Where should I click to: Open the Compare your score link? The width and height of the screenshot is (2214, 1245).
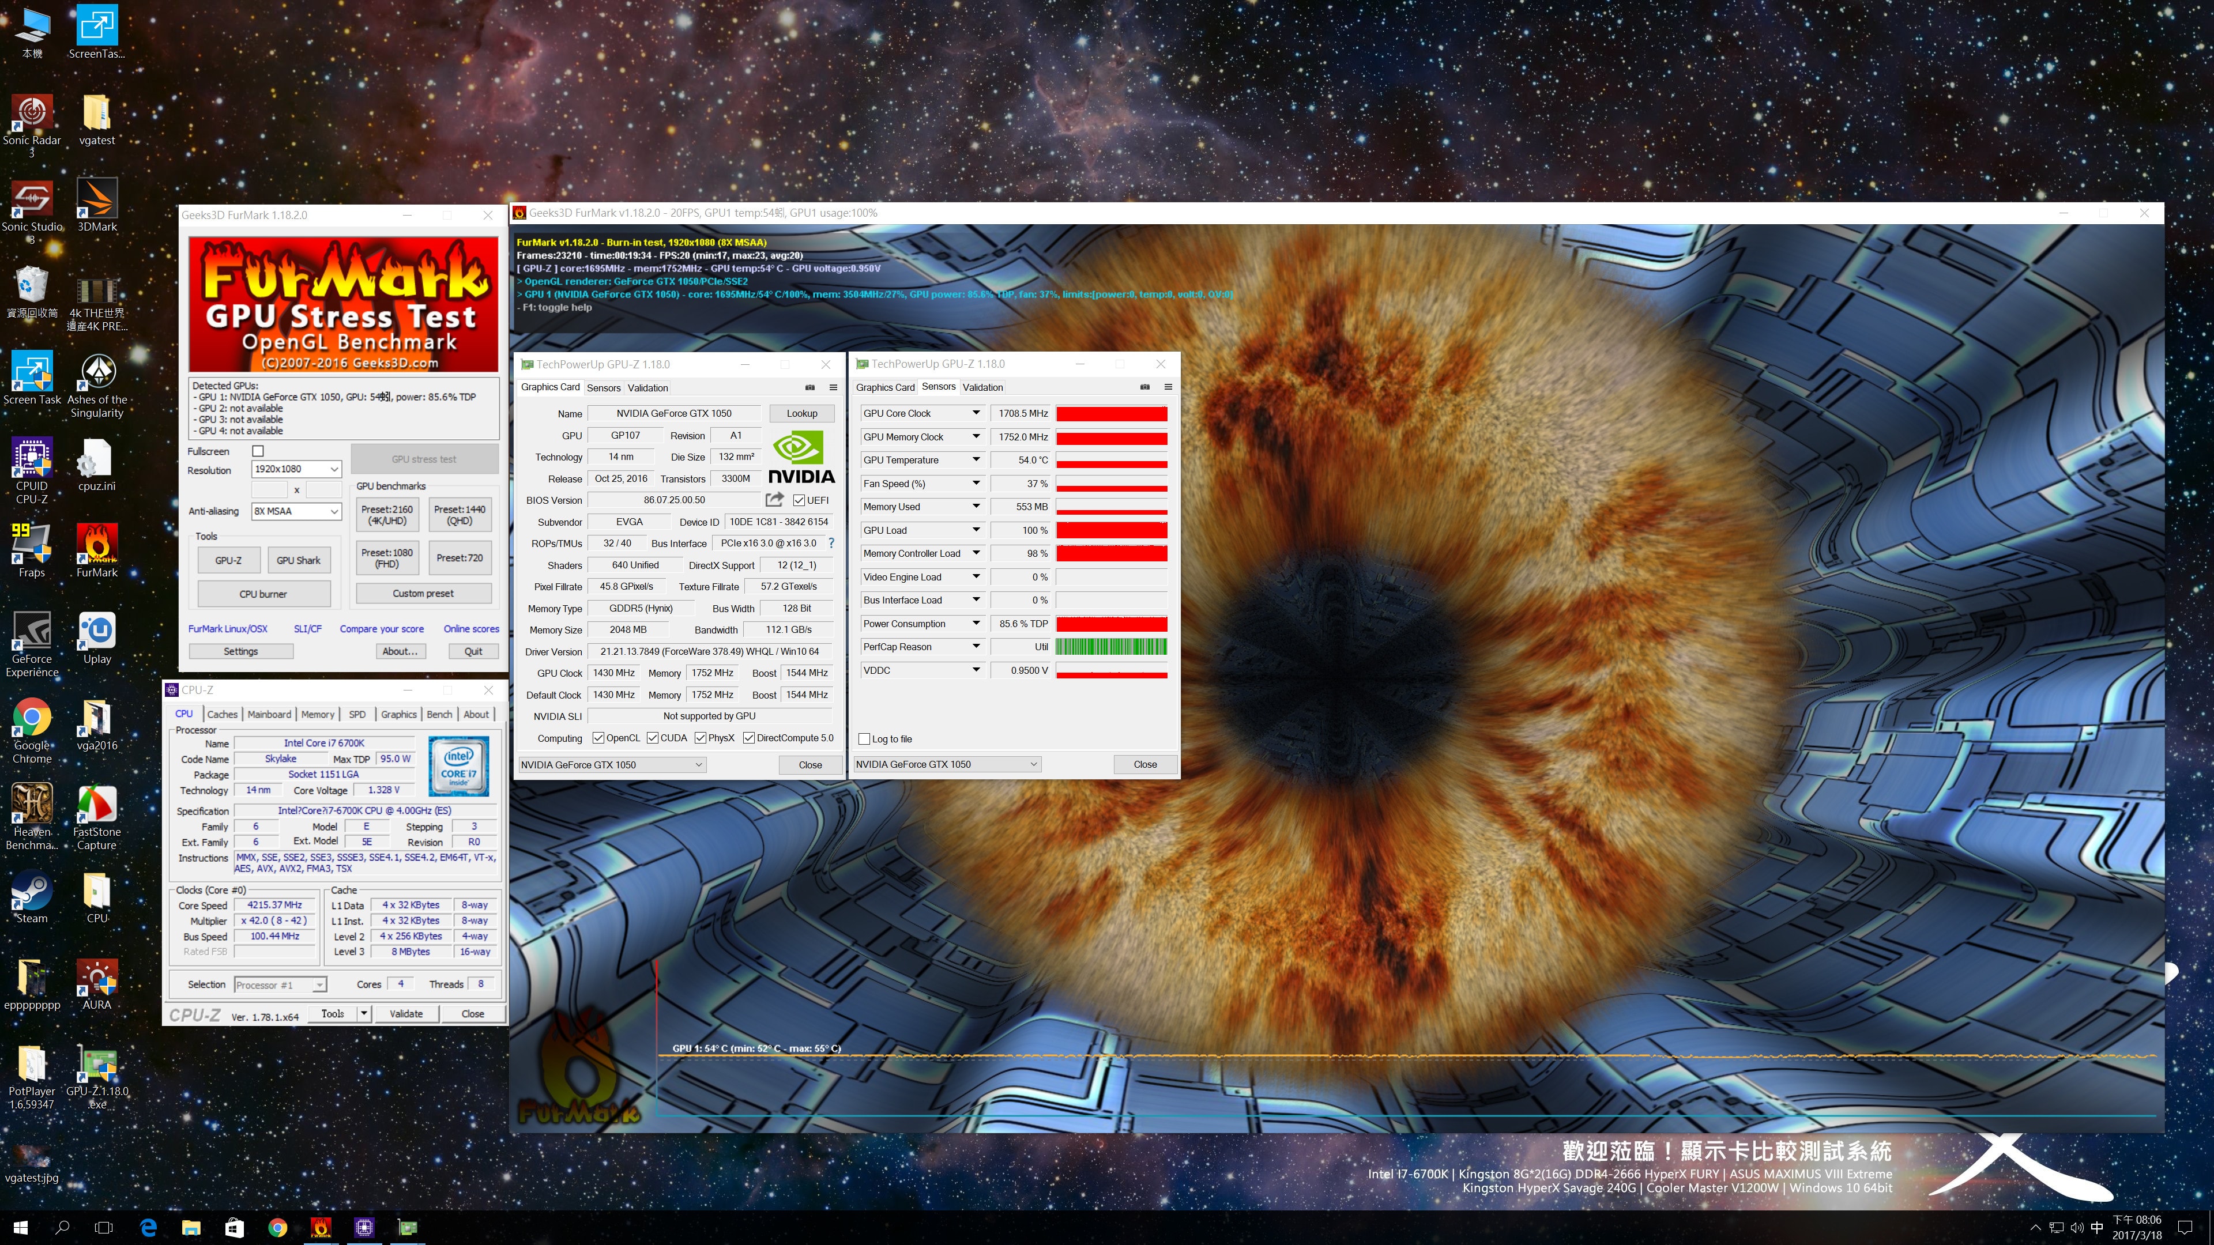click(382, 629)
